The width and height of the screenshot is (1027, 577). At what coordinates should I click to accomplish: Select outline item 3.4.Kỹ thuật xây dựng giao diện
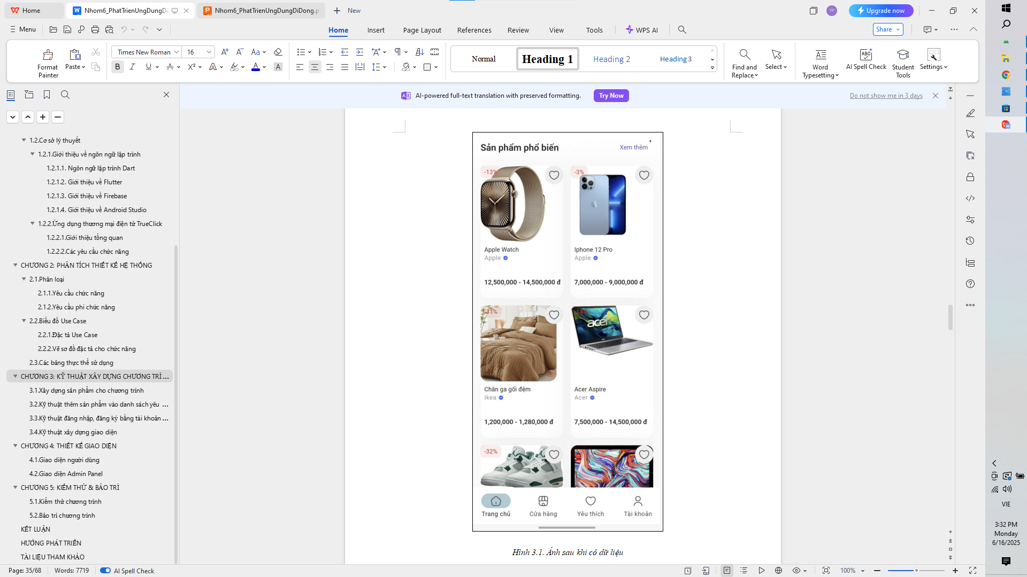click(x=73, y=432)
